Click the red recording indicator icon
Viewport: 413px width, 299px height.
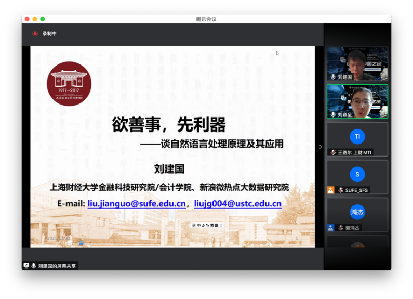pos(35,34)
